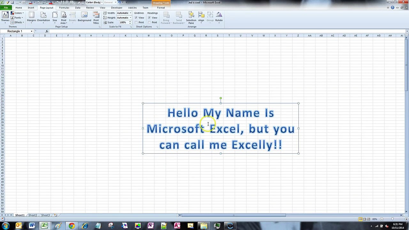This screenshot has width=409, height=230.
Task: Open the File tab
Action: (x=6, y=8)
